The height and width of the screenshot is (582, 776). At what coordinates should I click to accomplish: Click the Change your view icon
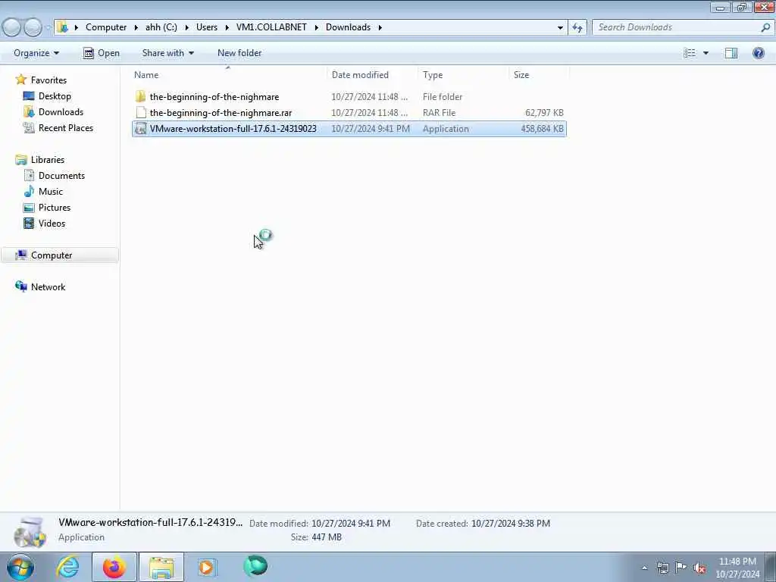690,53
